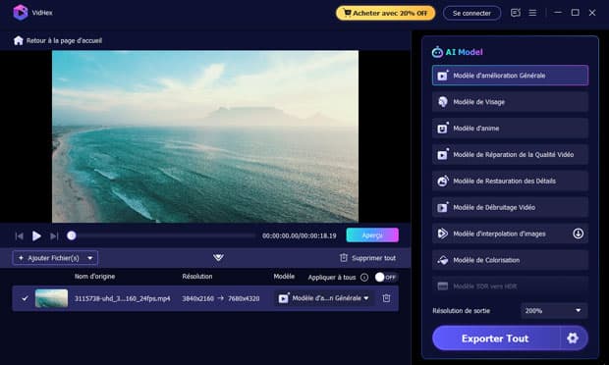Select Modèle d'amélioration Générale
Viewport: 609px width, 365px height.
(510, 76)
